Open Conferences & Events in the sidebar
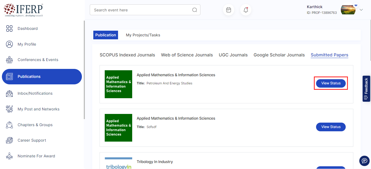This screenshot has width=371, height=169. pyautogui.click(x=38, y=60)
